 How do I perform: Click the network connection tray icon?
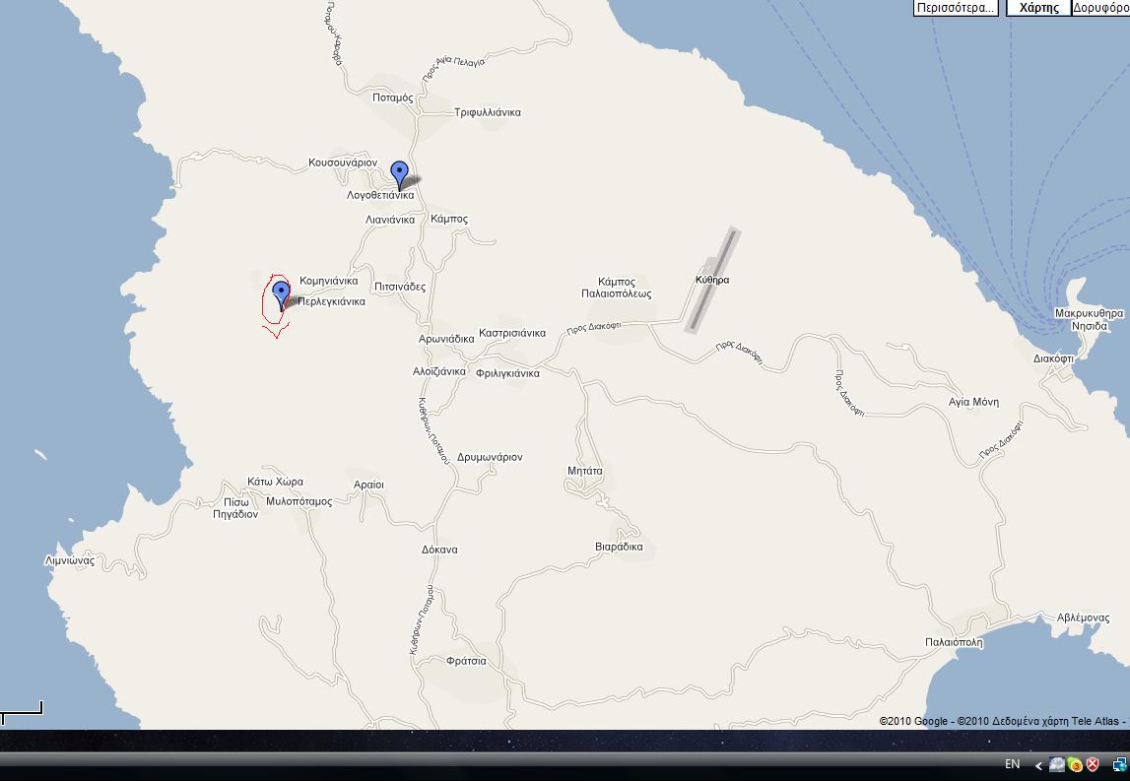[1120, 764]
